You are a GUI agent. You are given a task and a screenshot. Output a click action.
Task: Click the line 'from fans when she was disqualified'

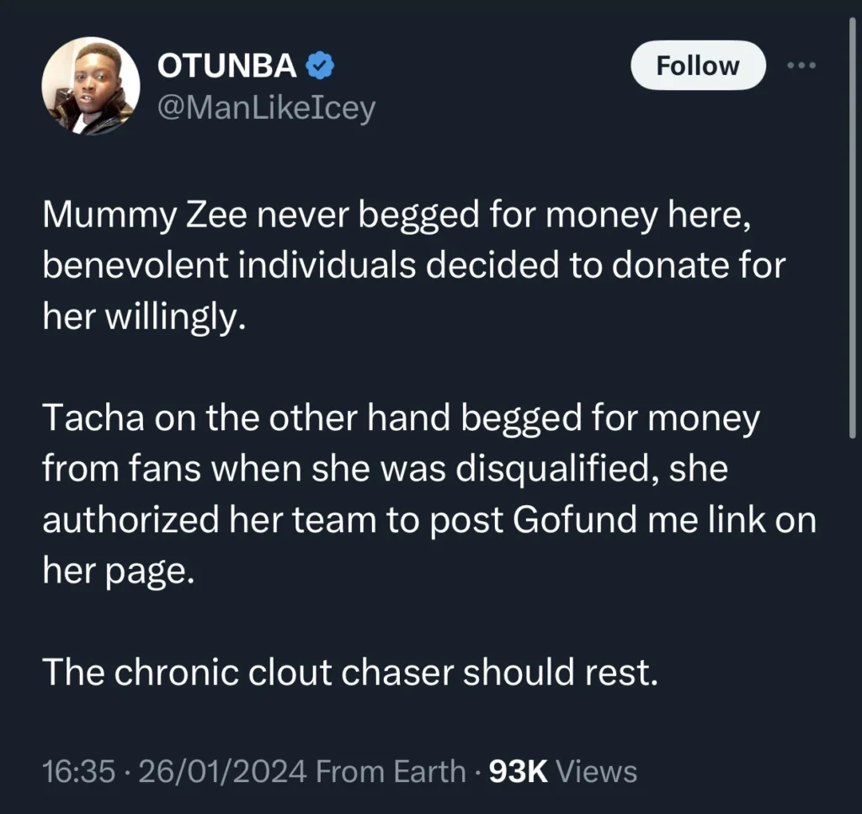384,469
